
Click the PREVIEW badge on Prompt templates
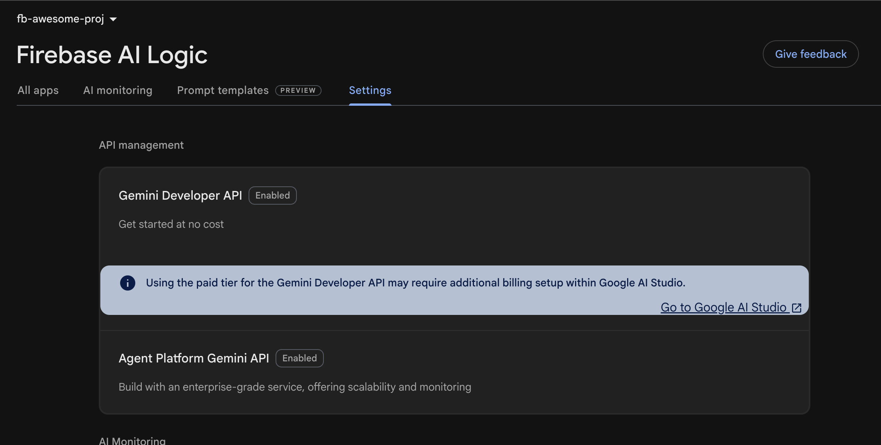click(x=298, y=91)
